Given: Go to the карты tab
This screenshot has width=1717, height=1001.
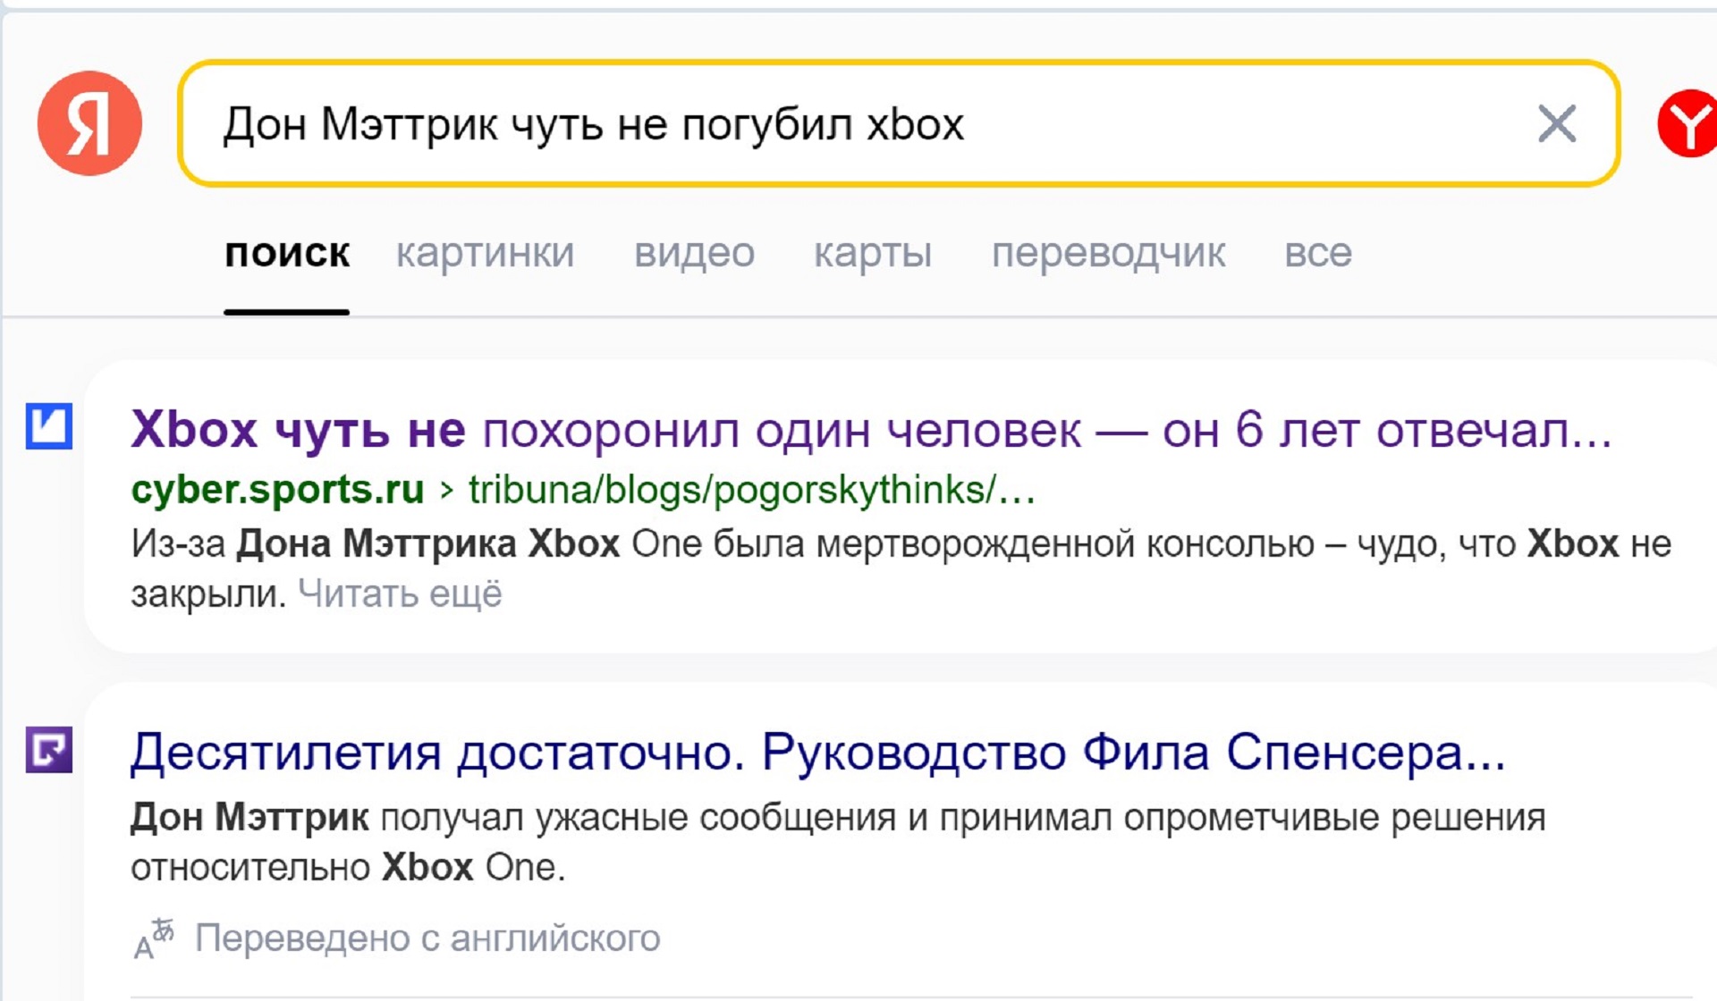Looking at the screenshot, I should 872,254.
